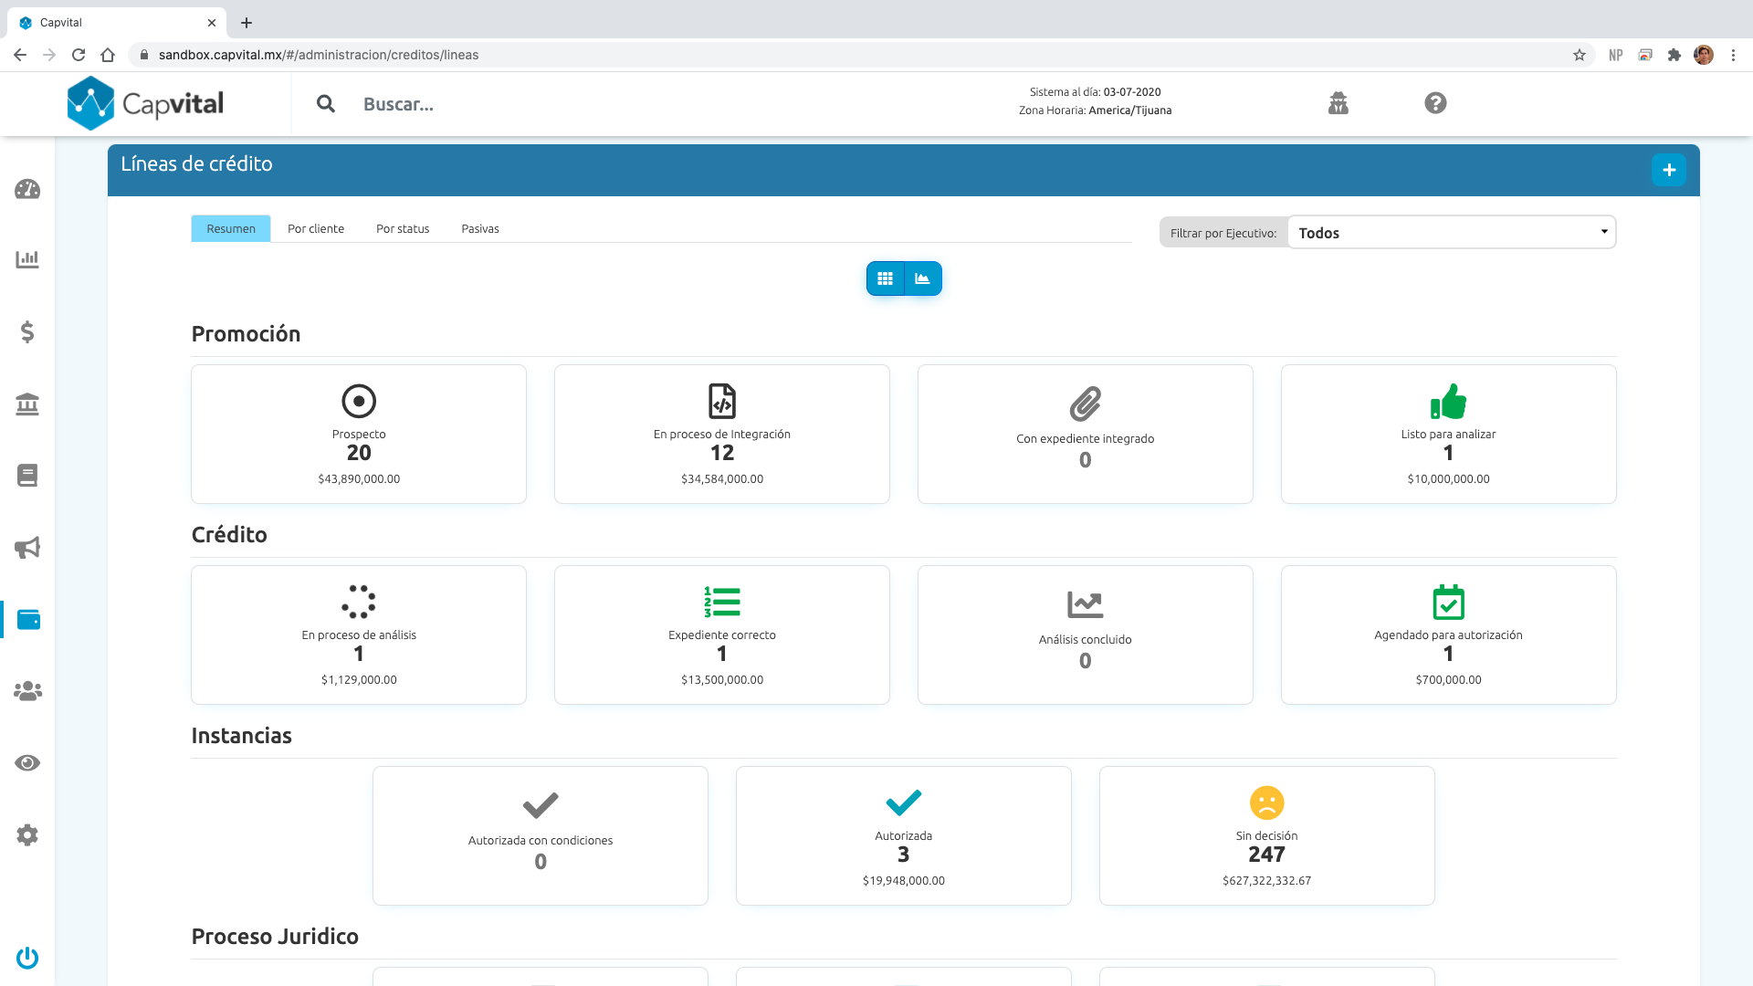Click the spy user icon in header
The height and width of the screenshot is (986, 1753).
1338,103
